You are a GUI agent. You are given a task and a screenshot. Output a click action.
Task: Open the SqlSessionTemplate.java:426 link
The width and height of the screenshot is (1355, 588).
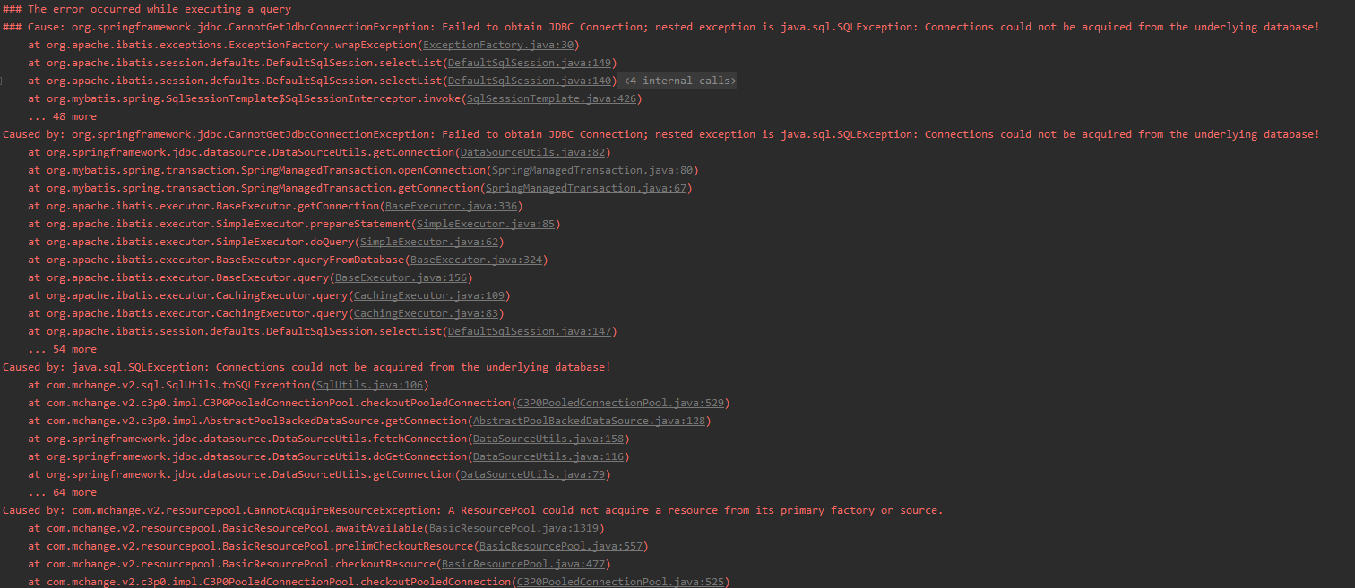(x=551, y=98)
